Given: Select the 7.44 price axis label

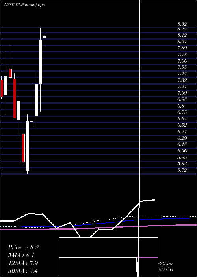Looking at the screenshot, I should pos(182,74).
